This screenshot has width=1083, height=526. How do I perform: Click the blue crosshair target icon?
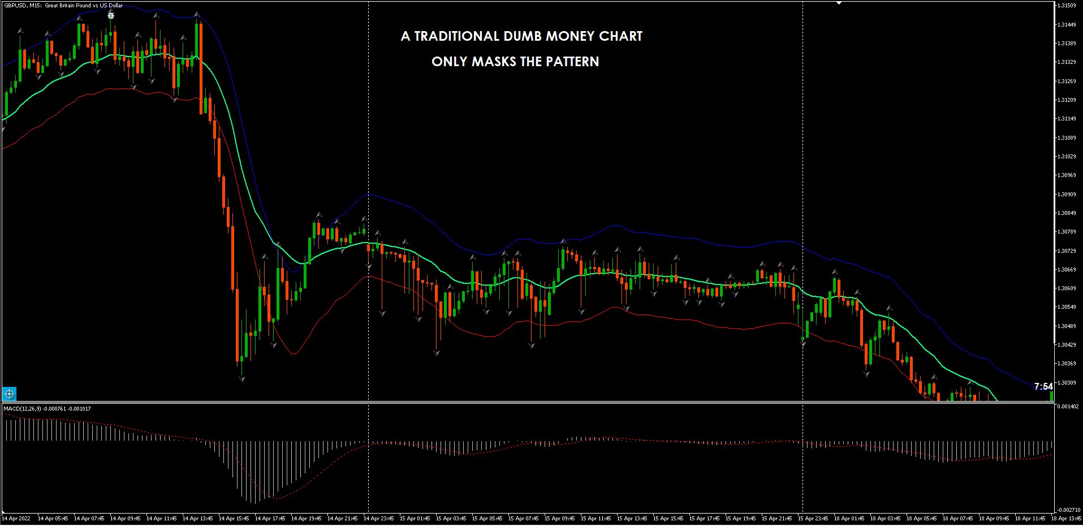9,394
